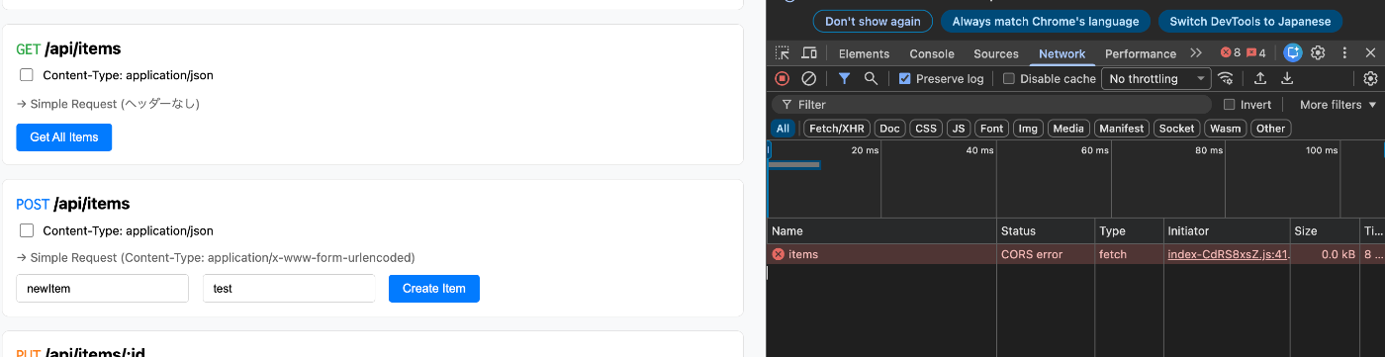This screenshot has width=1385, height=357.
Task: Select the Network tab
Action: [x=1062, y=53]
